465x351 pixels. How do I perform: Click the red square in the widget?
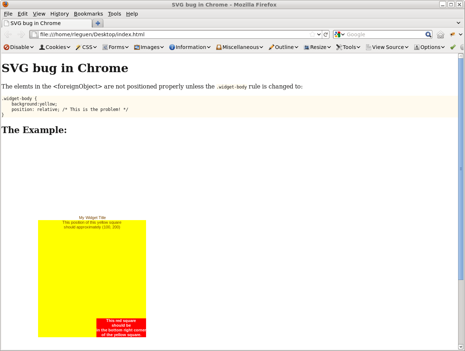click(x=121, y=328)
